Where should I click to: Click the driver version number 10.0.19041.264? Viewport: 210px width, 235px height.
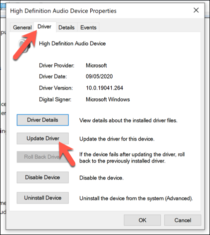pos(104,88)
